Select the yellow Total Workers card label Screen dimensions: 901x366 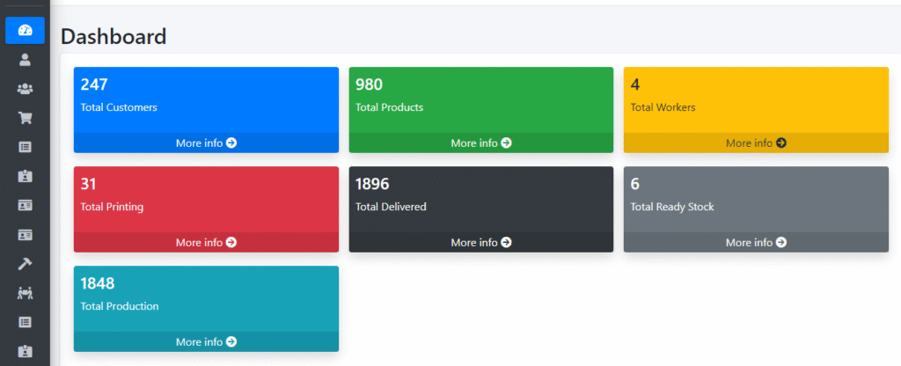pyautogui.click(x=663, y=107)
